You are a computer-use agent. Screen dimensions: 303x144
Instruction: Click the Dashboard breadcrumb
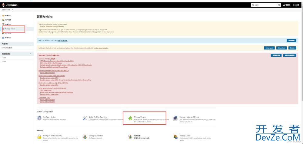6,10
